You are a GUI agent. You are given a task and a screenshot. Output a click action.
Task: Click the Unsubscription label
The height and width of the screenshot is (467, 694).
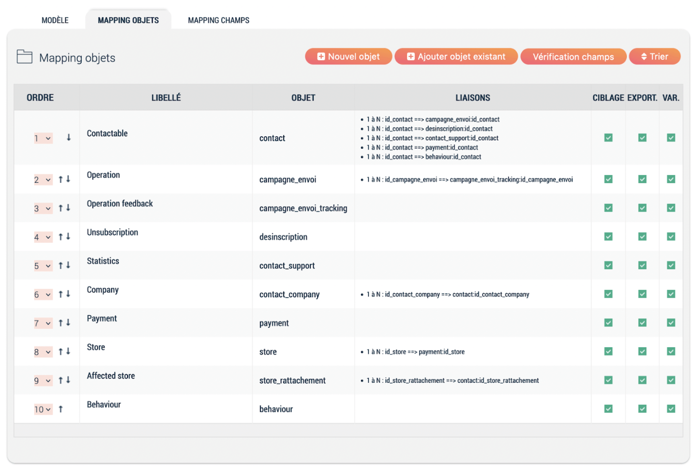(x=113, y=233)
